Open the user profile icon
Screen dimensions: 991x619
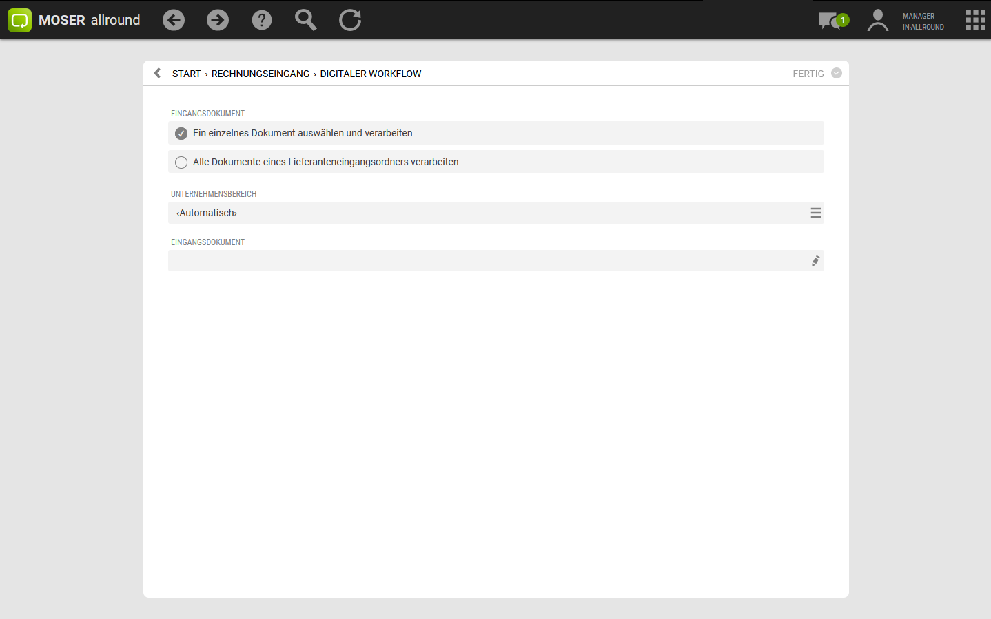point(877,20)
